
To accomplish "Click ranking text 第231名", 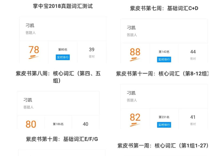I will [x=164, y=117].
